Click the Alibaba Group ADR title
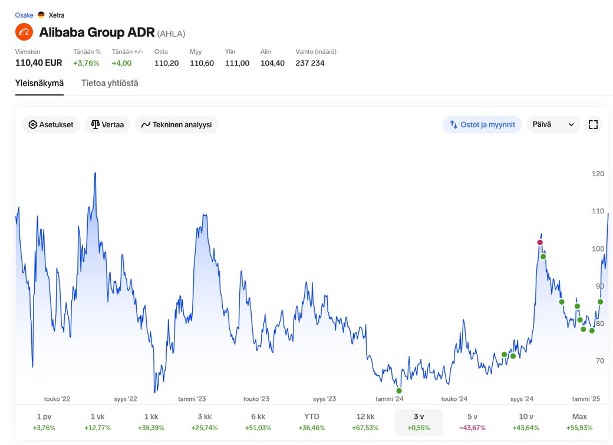 pos(97,32)
